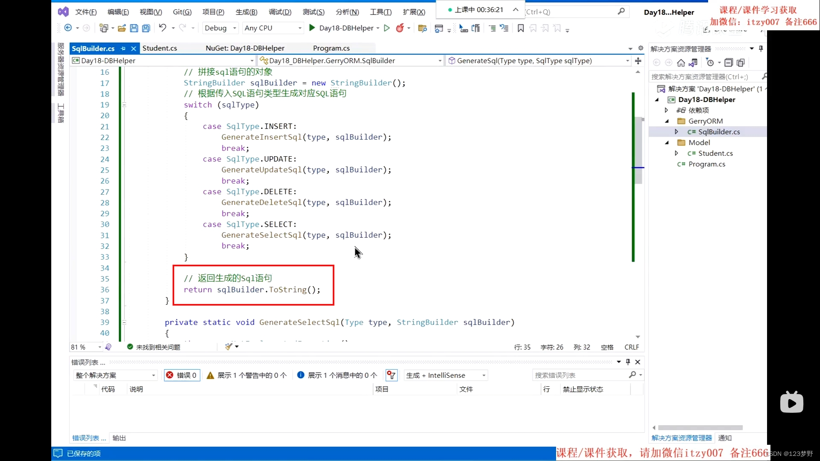
Task: Click Collapse All icon in Solution Explorer
Action: pyautogui.click(x=729, y=63)
